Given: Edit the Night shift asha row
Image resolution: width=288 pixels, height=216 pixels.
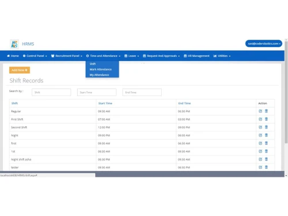Looking at the screenshot, I should (x=260, y=160).
